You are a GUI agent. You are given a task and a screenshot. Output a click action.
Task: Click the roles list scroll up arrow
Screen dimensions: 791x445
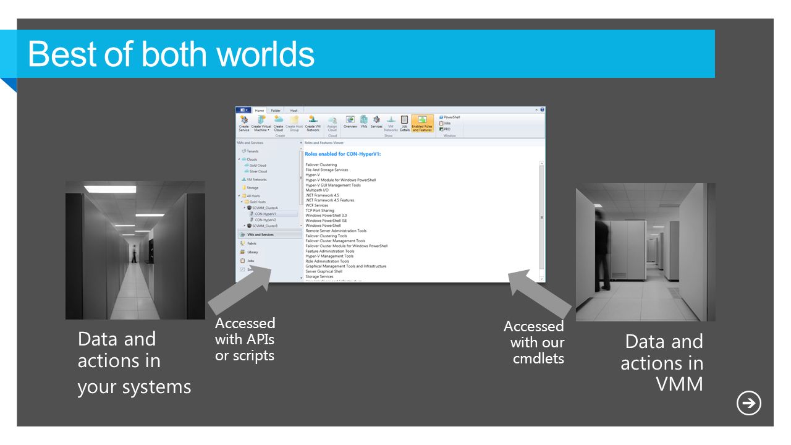point(542,163)
